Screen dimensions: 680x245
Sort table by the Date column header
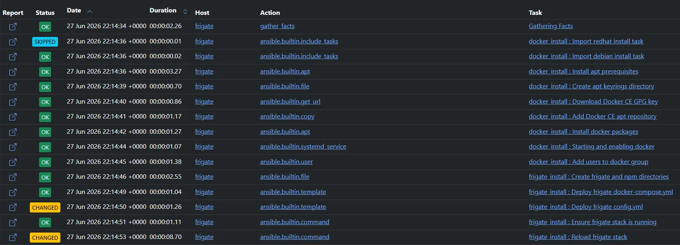[74, 10]
